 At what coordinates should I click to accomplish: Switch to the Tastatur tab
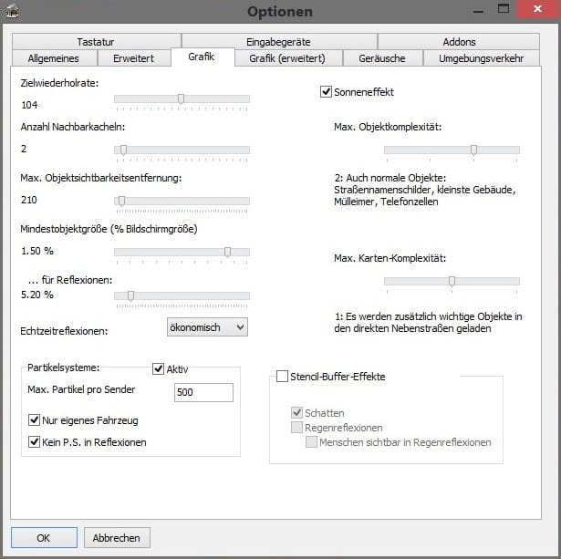tap(95, 41)
